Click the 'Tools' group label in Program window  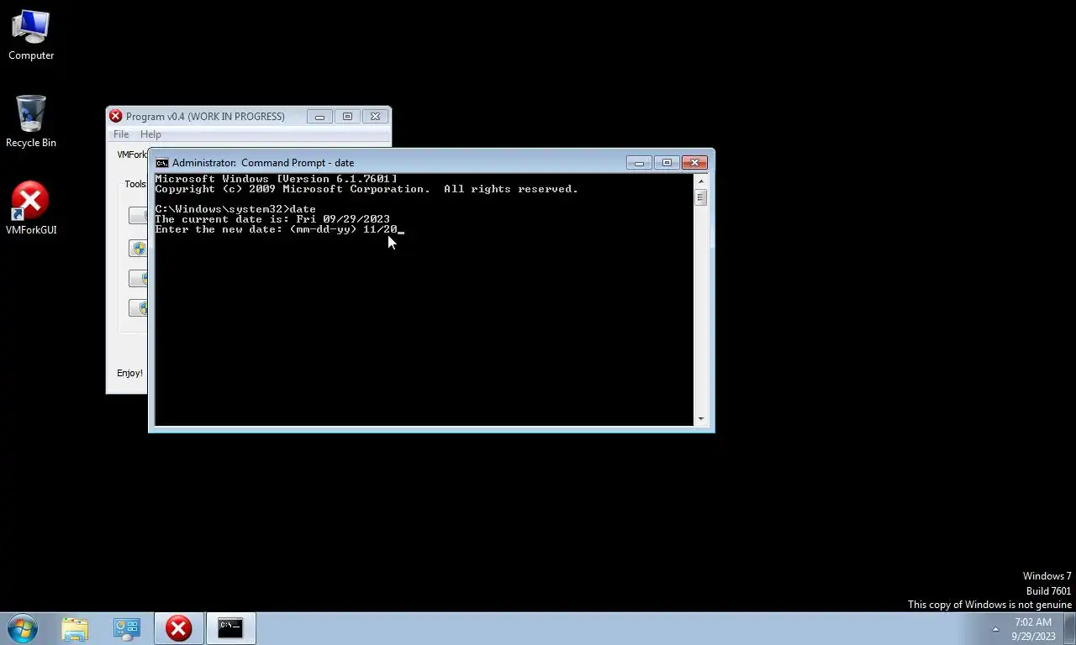tap(135, 184)
